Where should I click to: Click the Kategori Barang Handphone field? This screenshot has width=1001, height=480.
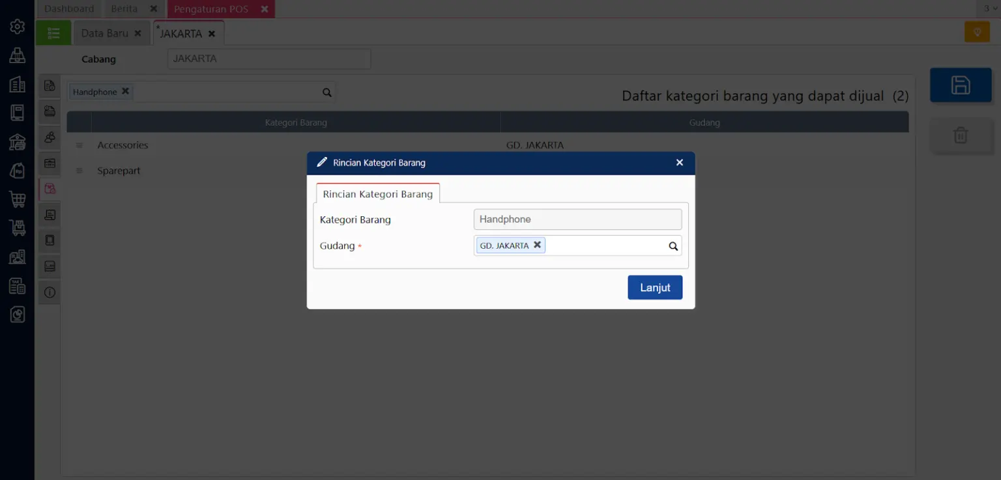(577, 219)
